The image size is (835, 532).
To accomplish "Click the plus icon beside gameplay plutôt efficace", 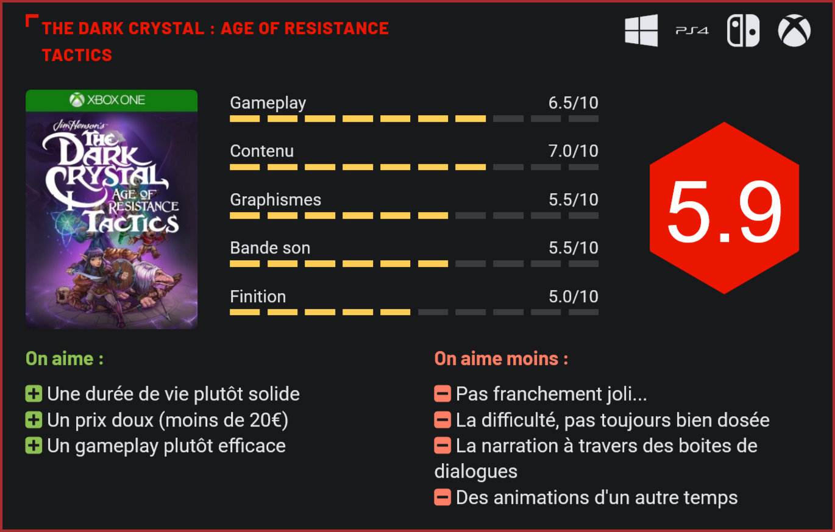I will [x=34, y=445].
